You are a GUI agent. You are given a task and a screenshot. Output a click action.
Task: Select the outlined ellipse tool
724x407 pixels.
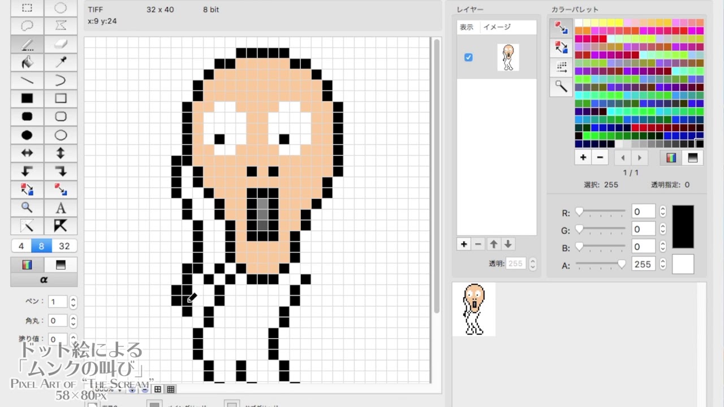pos(61,135)
